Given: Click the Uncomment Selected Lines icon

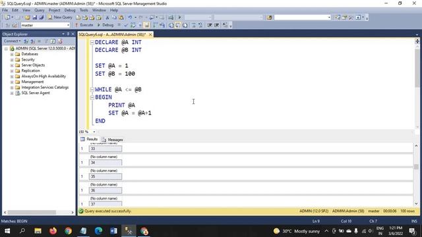Looking at the screenshot, I should pos(200,25).
